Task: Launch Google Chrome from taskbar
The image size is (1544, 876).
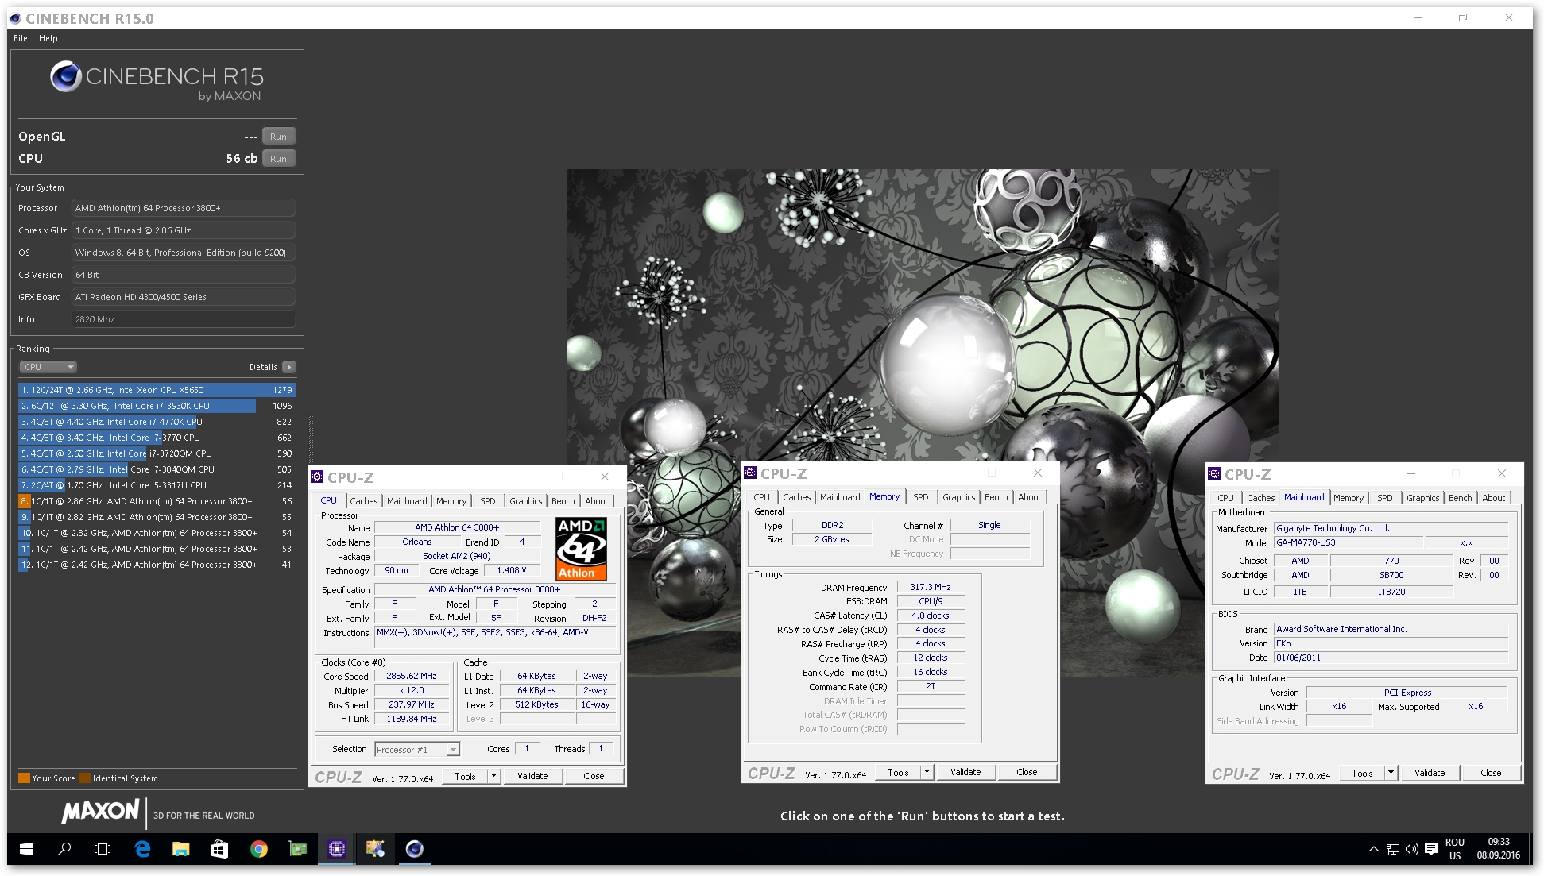Action: pyautogui.click(x=258, y=849)
